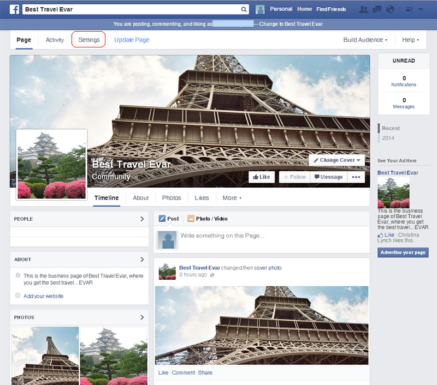Image resolution: width=437 pixels, height=385 pixels.
Task: Click the search magnifier icon
Action: tap(244, 9)
